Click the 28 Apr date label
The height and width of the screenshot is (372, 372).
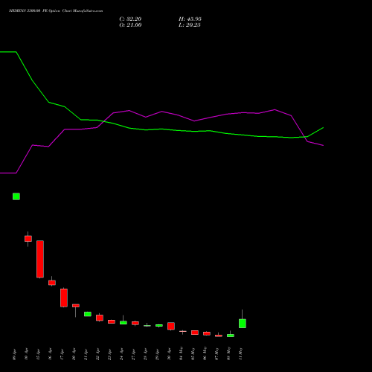145,354
